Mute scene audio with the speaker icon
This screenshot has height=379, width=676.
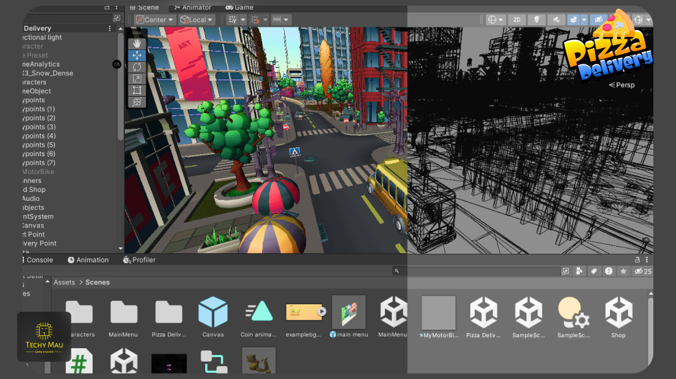point(557,19)
